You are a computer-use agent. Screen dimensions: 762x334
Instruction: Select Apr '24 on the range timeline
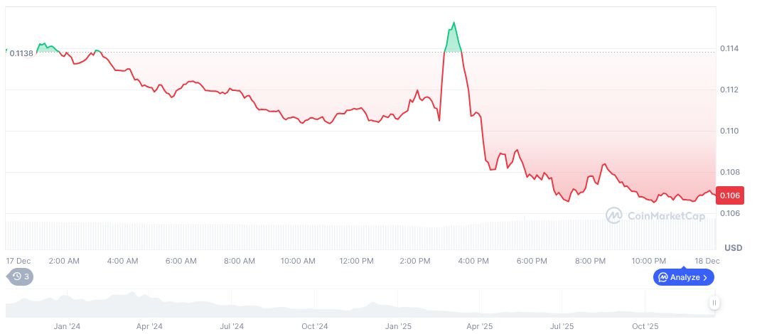pos(149,326)
